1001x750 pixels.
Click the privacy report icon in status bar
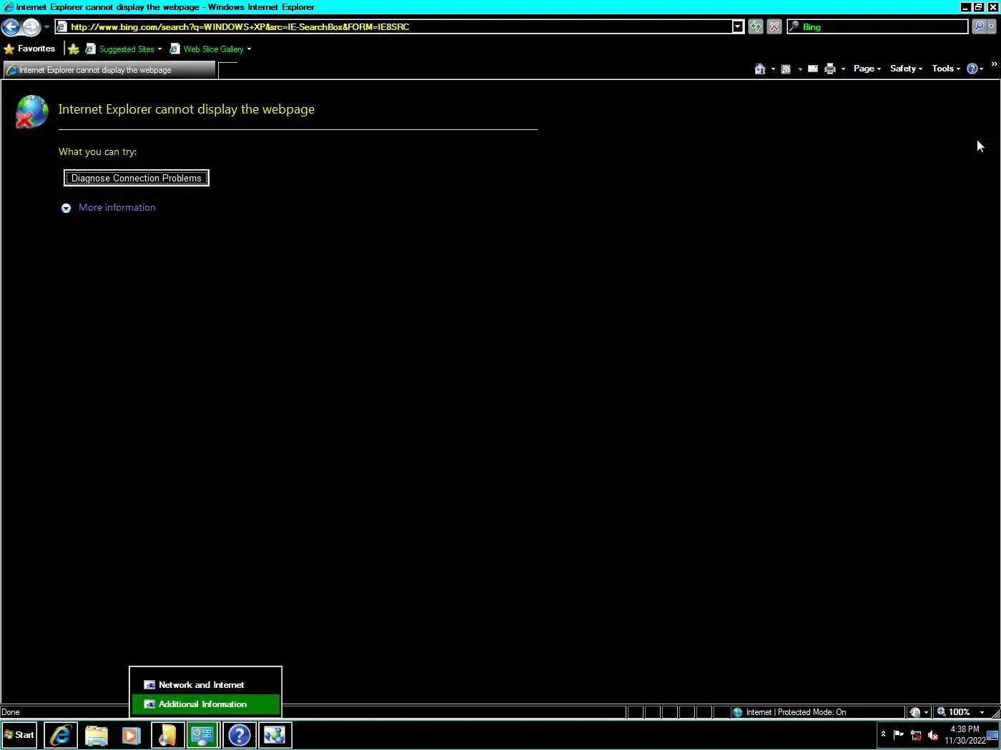pyautogui.click(x=915, y=712)
